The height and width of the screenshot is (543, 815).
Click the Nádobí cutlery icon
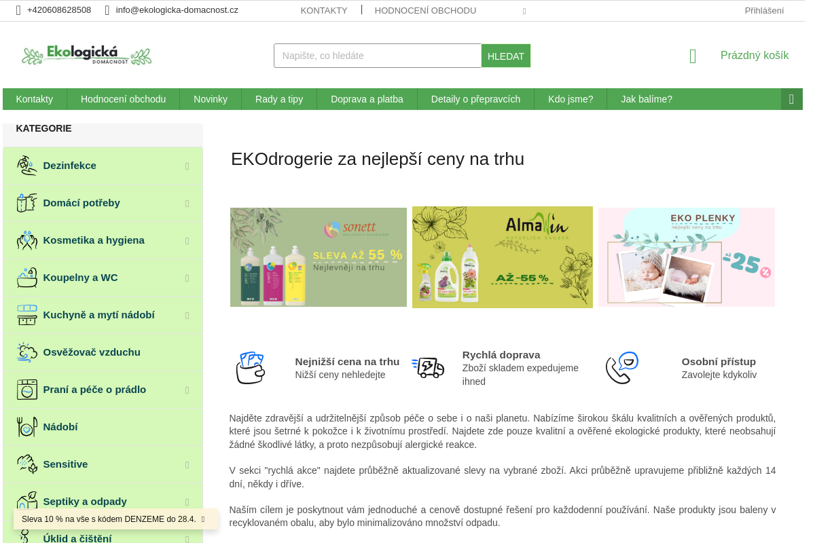point(26,427)
